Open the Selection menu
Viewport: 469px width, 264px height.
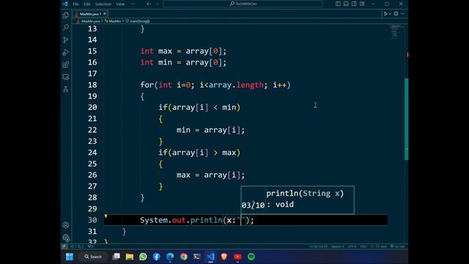tap(103, 4)
